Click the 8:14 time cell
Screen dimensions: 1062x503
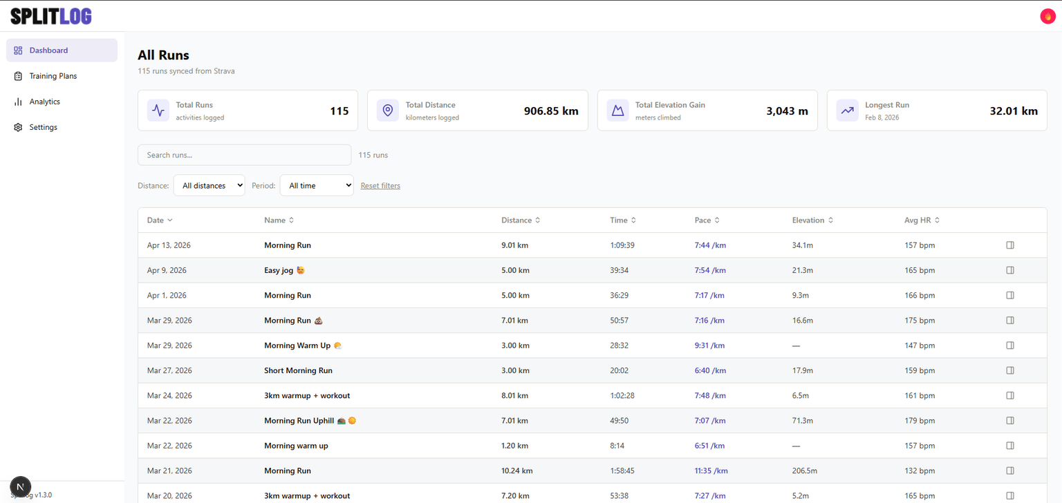tap(617, 446)
